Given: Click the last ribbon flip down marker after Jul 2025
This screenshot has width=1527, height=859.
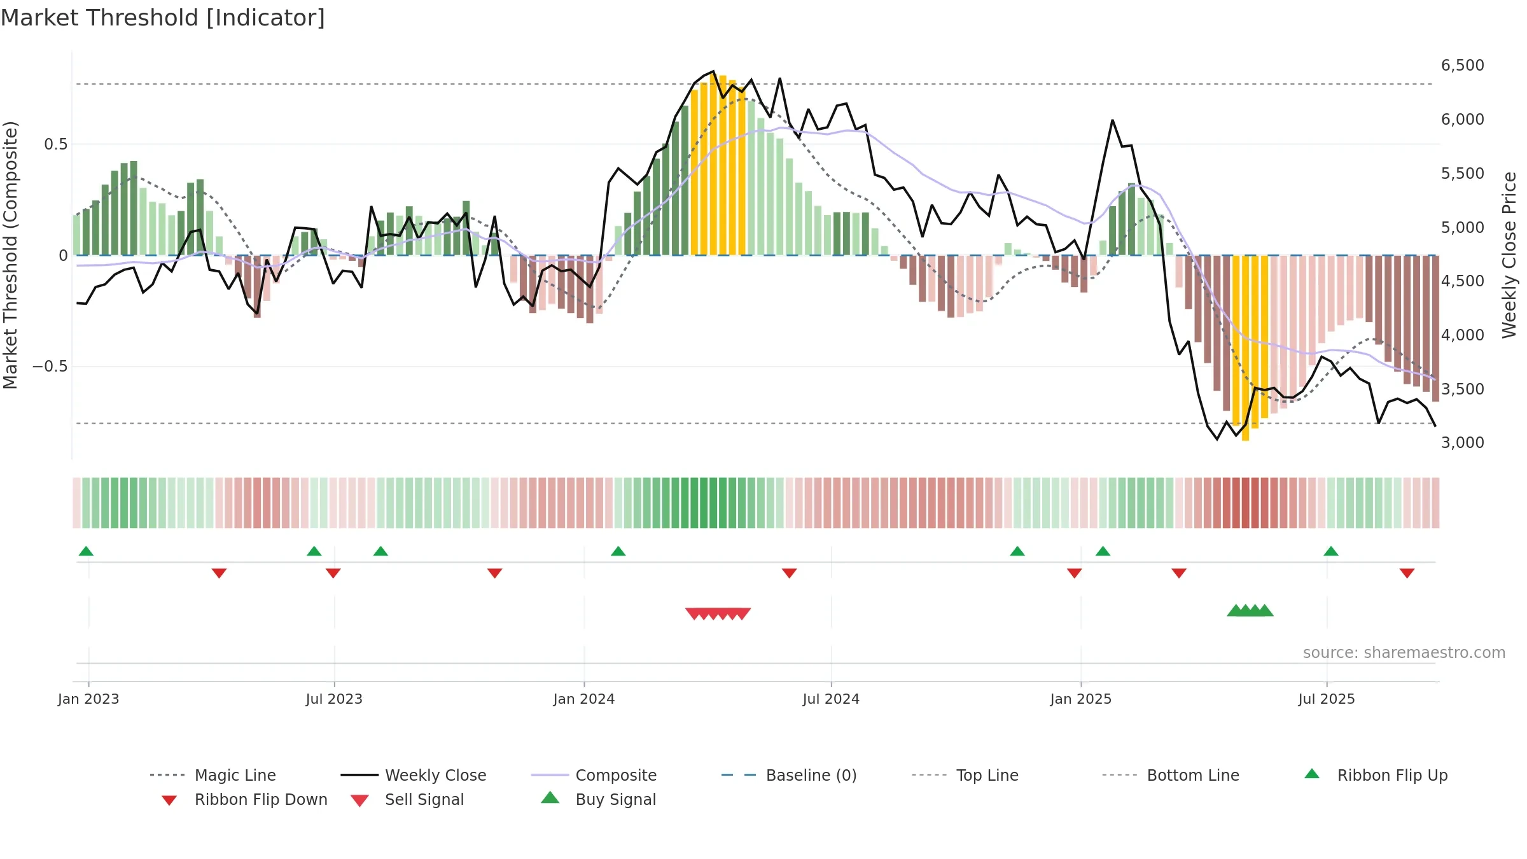Looking at the screenshot, I should 1407,573.
